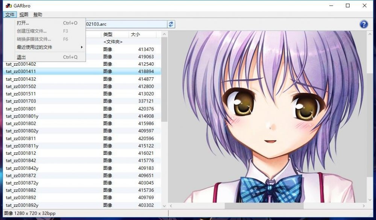This screenshot has height=220, width=376.
Task: Select file tat_zz0301502
Action: [82, 86]
